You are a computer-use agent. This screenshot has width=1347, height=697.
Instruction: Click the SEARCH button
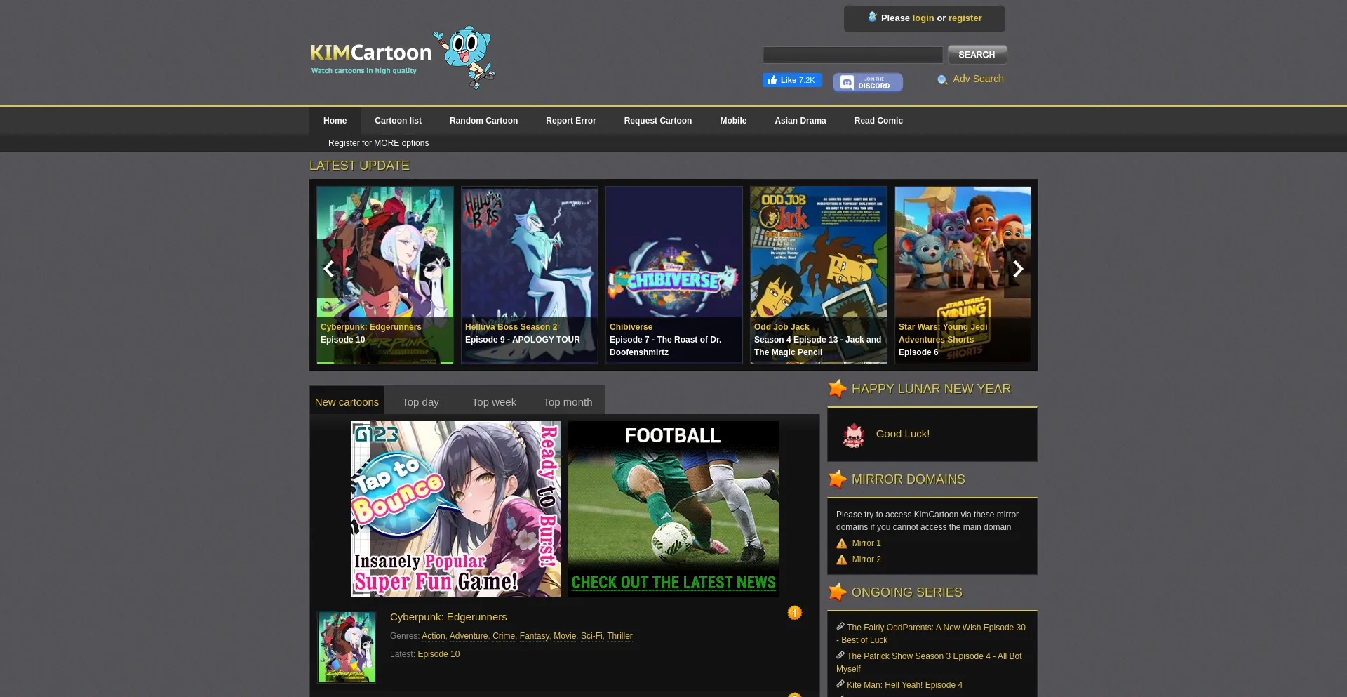tap(977, 55)
